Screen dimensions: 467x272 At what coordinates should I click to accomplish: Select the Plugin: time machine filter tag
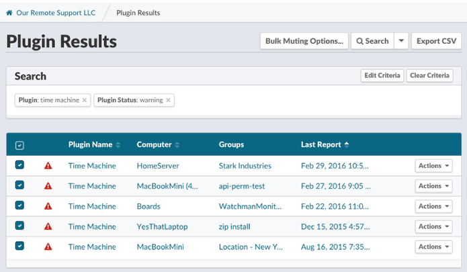[52, 100]
